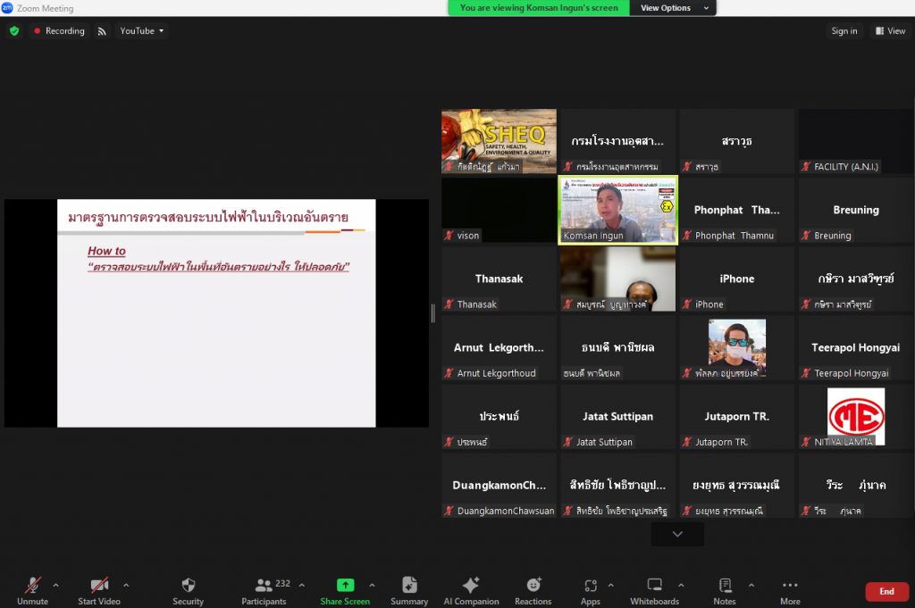Expand audio options arrow beside Unmute

[x=56, y=586]
